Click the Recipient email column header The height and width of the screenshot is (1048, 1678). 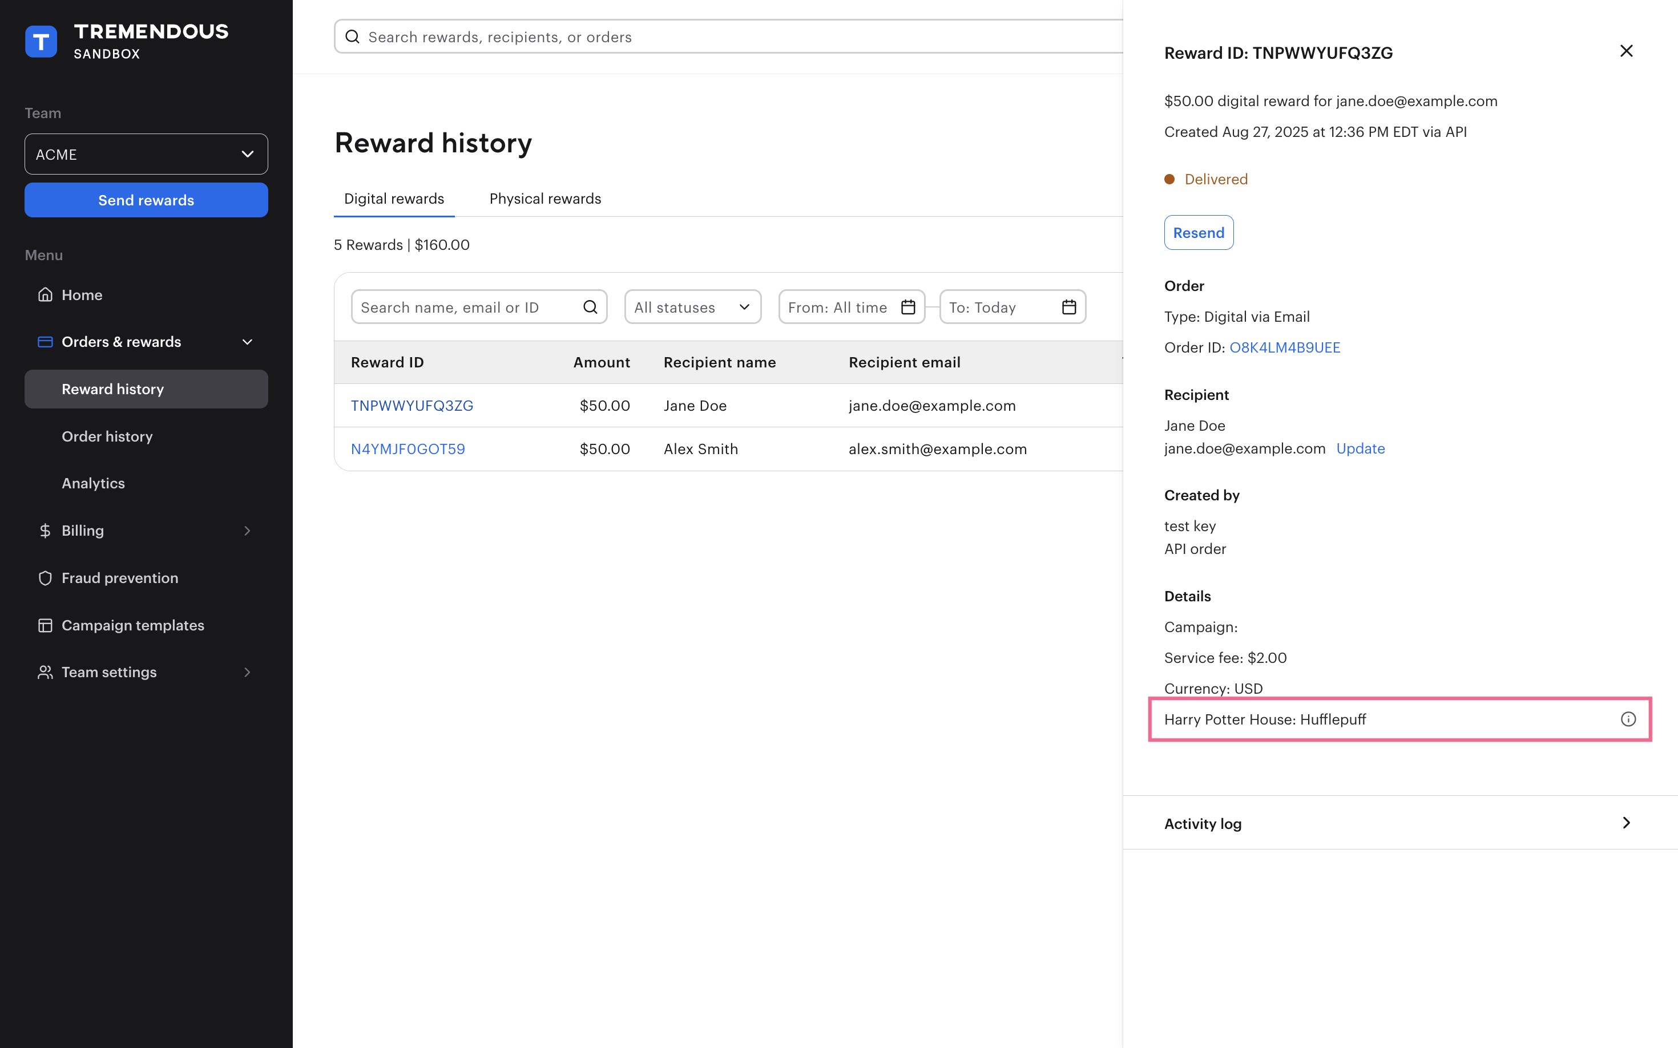(904, 362)
